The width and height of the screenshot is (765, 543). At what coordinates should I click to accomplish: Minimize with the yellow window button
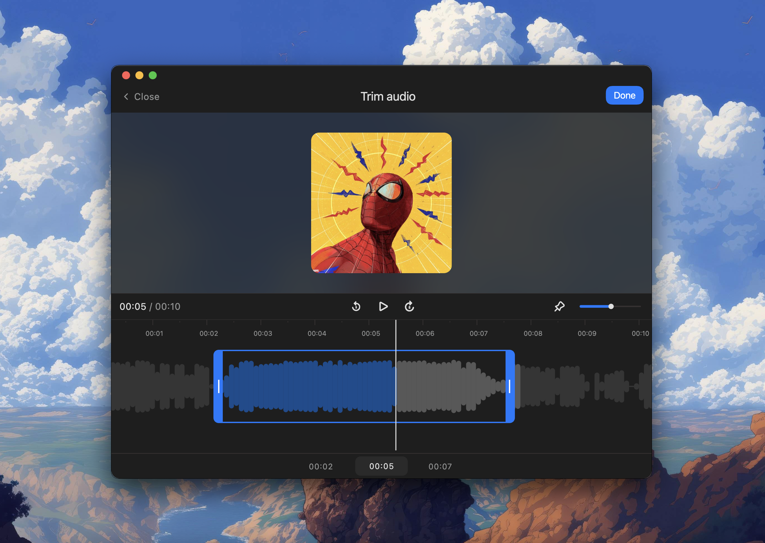139,75
